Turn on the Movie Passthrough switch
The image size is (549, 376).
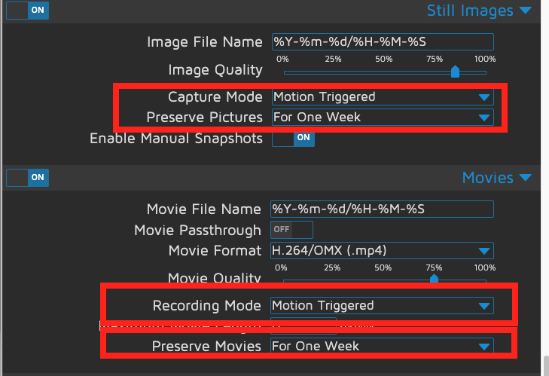pyautogui.click(x=291, y=229)
